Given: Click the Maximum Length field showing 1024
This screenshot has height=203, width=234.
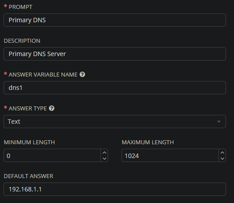Looking at the screenshot, I should (170, 155).
